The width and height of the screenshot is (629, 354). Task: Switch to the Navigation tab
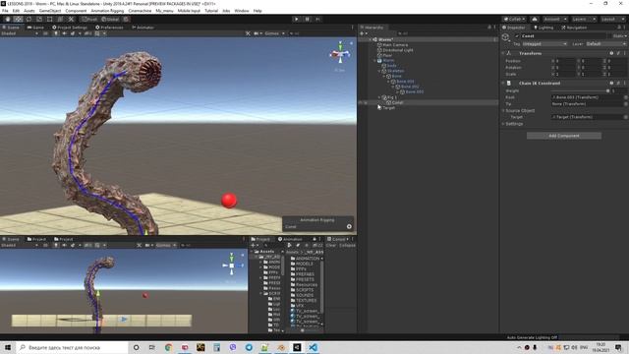pyautogui.click(x=574, y=28)
